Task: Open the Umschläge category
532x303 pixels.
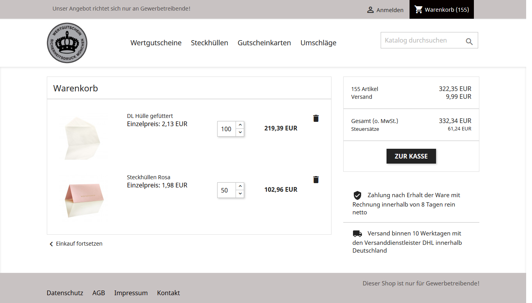Action: pyautogui.click(x=318, y=43)
